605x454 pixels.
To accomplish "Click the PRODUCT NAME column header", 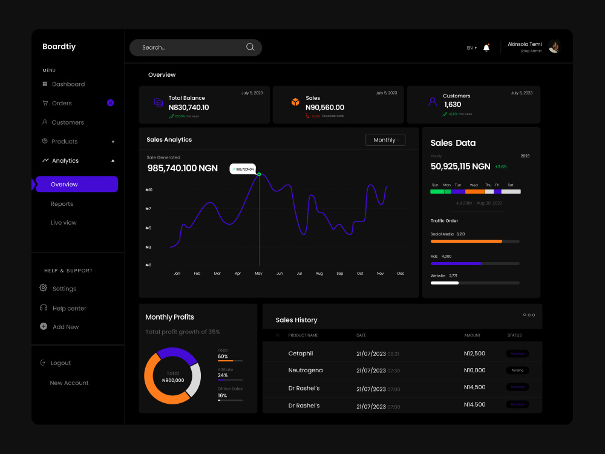I will tap(303, 335).
